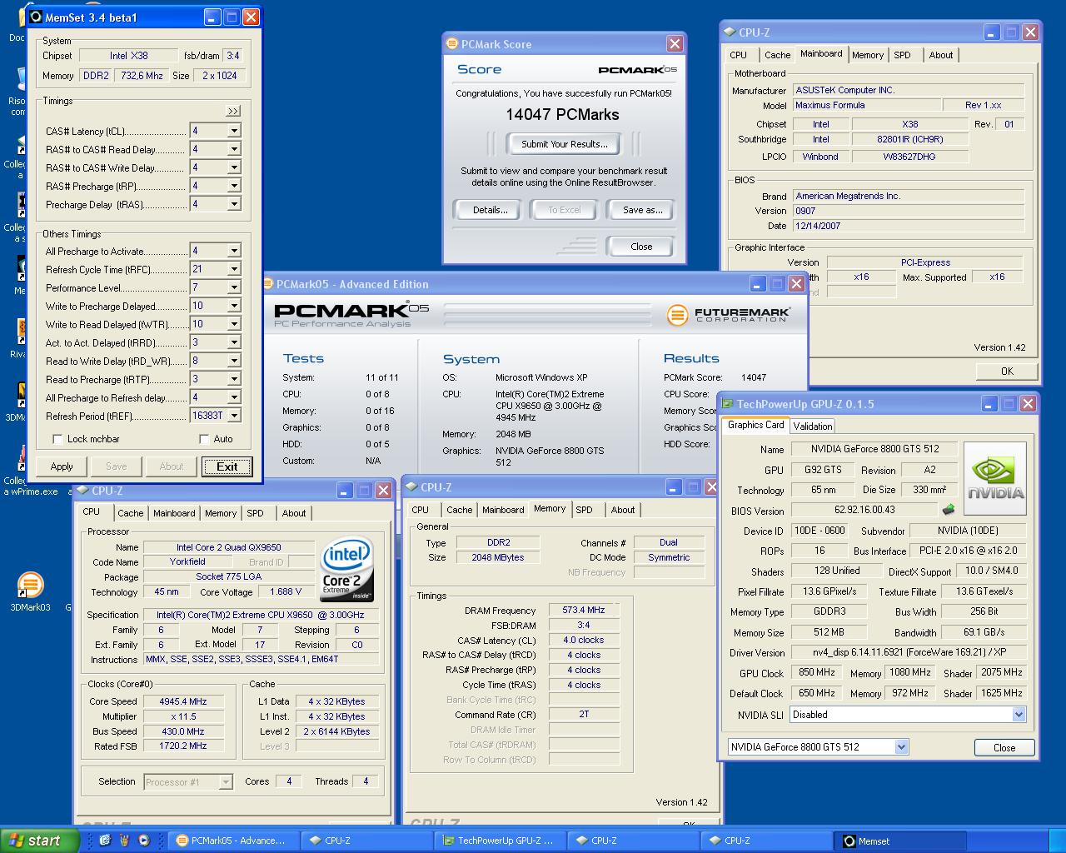The width and height of the screenshot is (1066, 853).
Task: Click the MemSet title bar icon
Action: coord(36,17)
